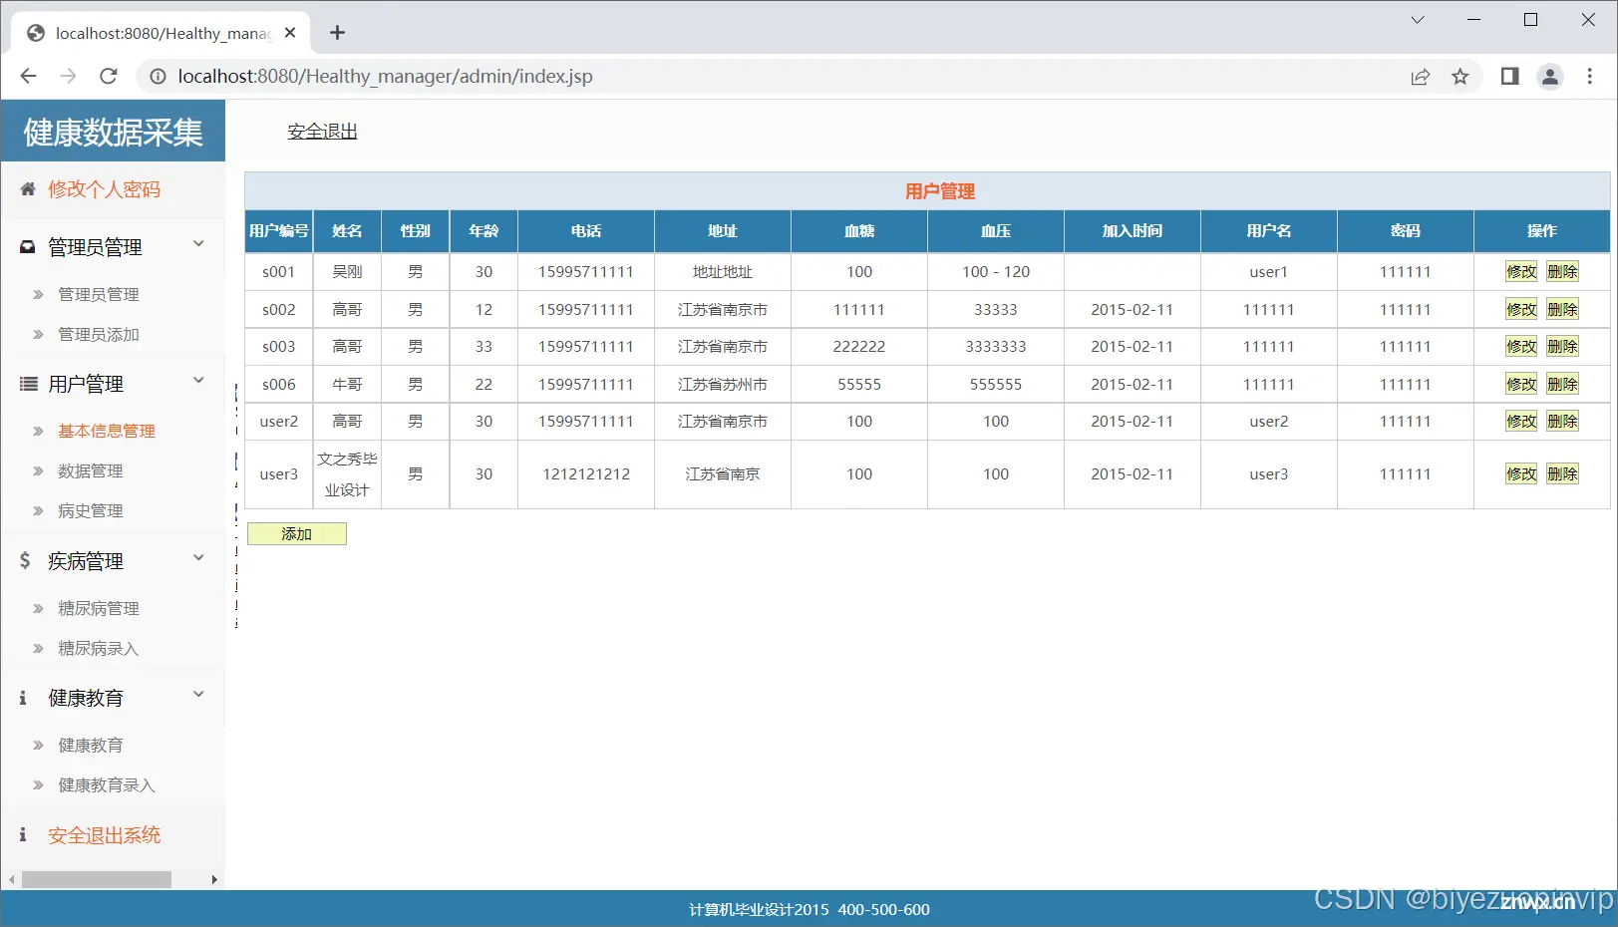Open the 管理员管理 submenu item

99,295
